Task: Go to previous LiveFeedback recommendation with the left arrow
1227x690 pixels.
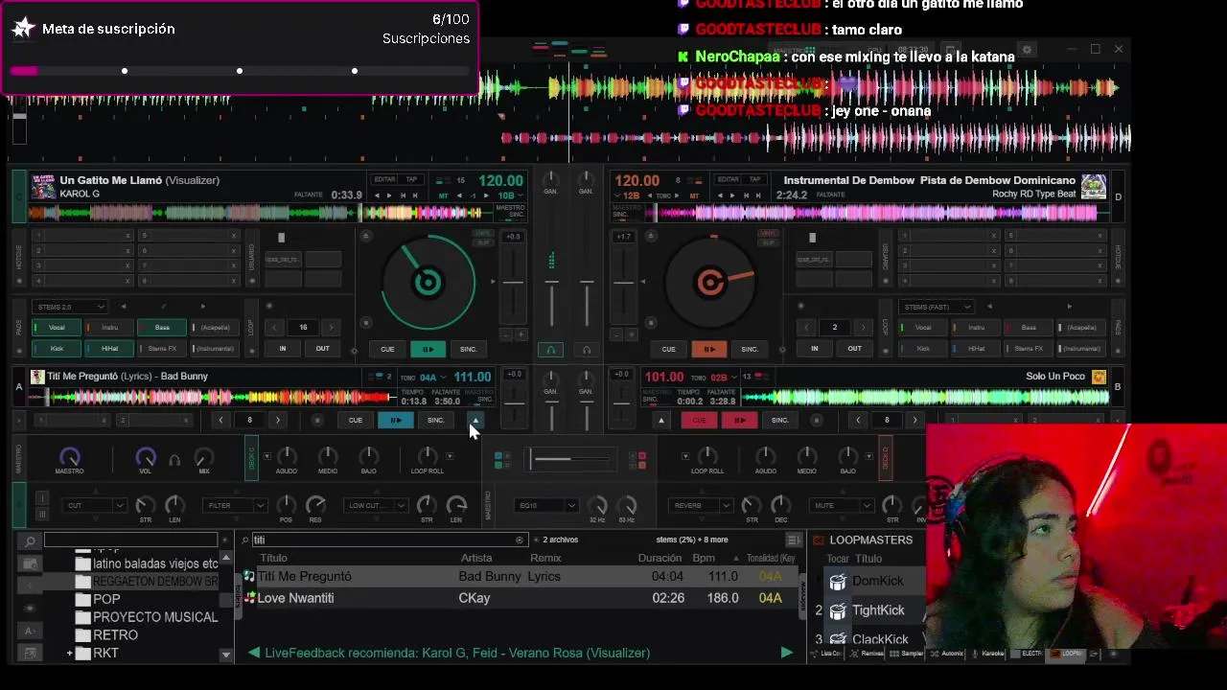Action: click(x=253, y=653)
